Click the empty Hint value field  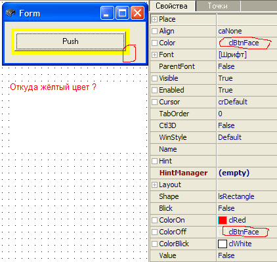pyautogui.click(x=247, y=161)
